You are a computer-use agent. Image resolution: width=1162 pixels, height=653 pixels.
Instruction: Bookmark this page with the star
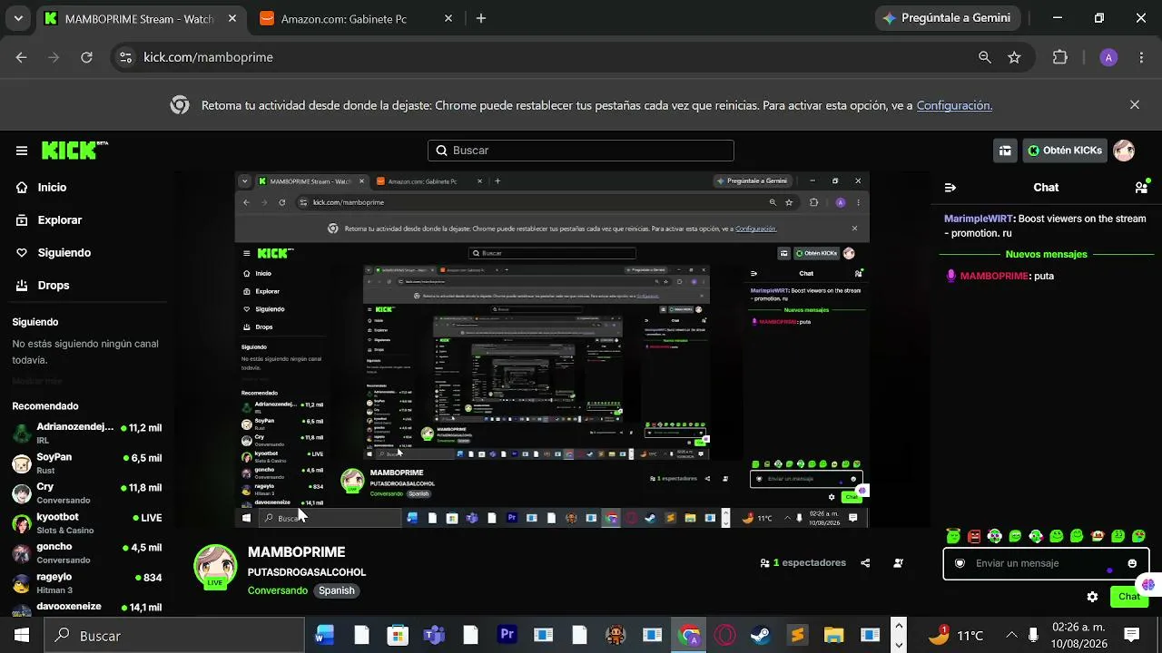point(1014,57)
